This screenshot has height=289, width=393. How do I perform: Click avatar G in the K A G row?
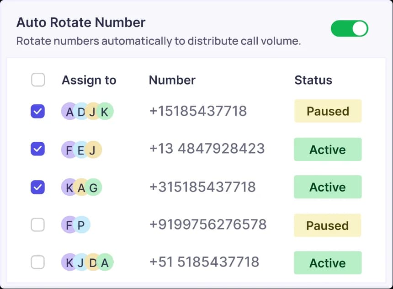[93, 187]
